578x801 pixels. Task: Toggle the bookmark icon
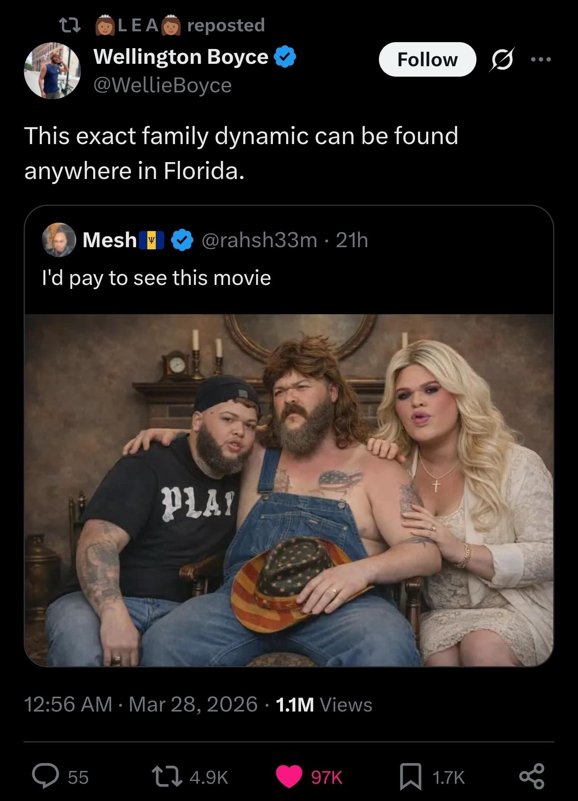pos(411,777)
